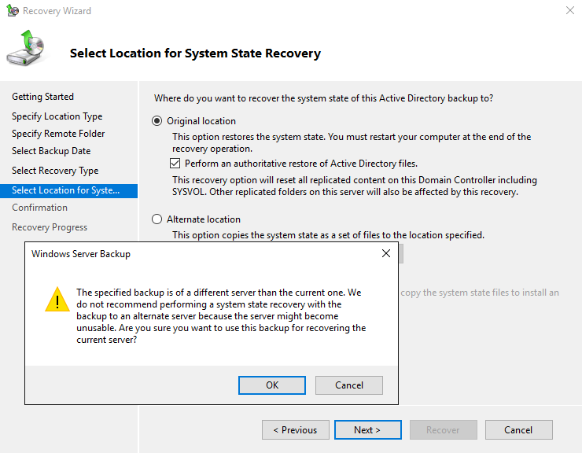582x453 pixels.
Task: Go to the Specify Location Type step
Action: [x=57, y=116]
